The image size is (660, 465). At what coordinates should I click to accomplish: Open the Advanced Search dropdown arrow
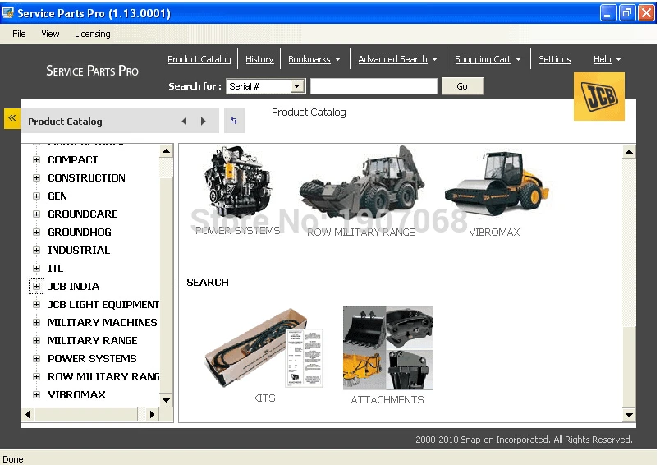pyautogui.click(x=434, y=59)
